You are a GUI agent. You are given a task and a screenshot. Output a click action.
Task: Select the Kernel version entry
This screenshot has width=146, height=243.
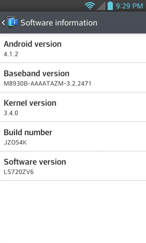(x=73, y=107)
